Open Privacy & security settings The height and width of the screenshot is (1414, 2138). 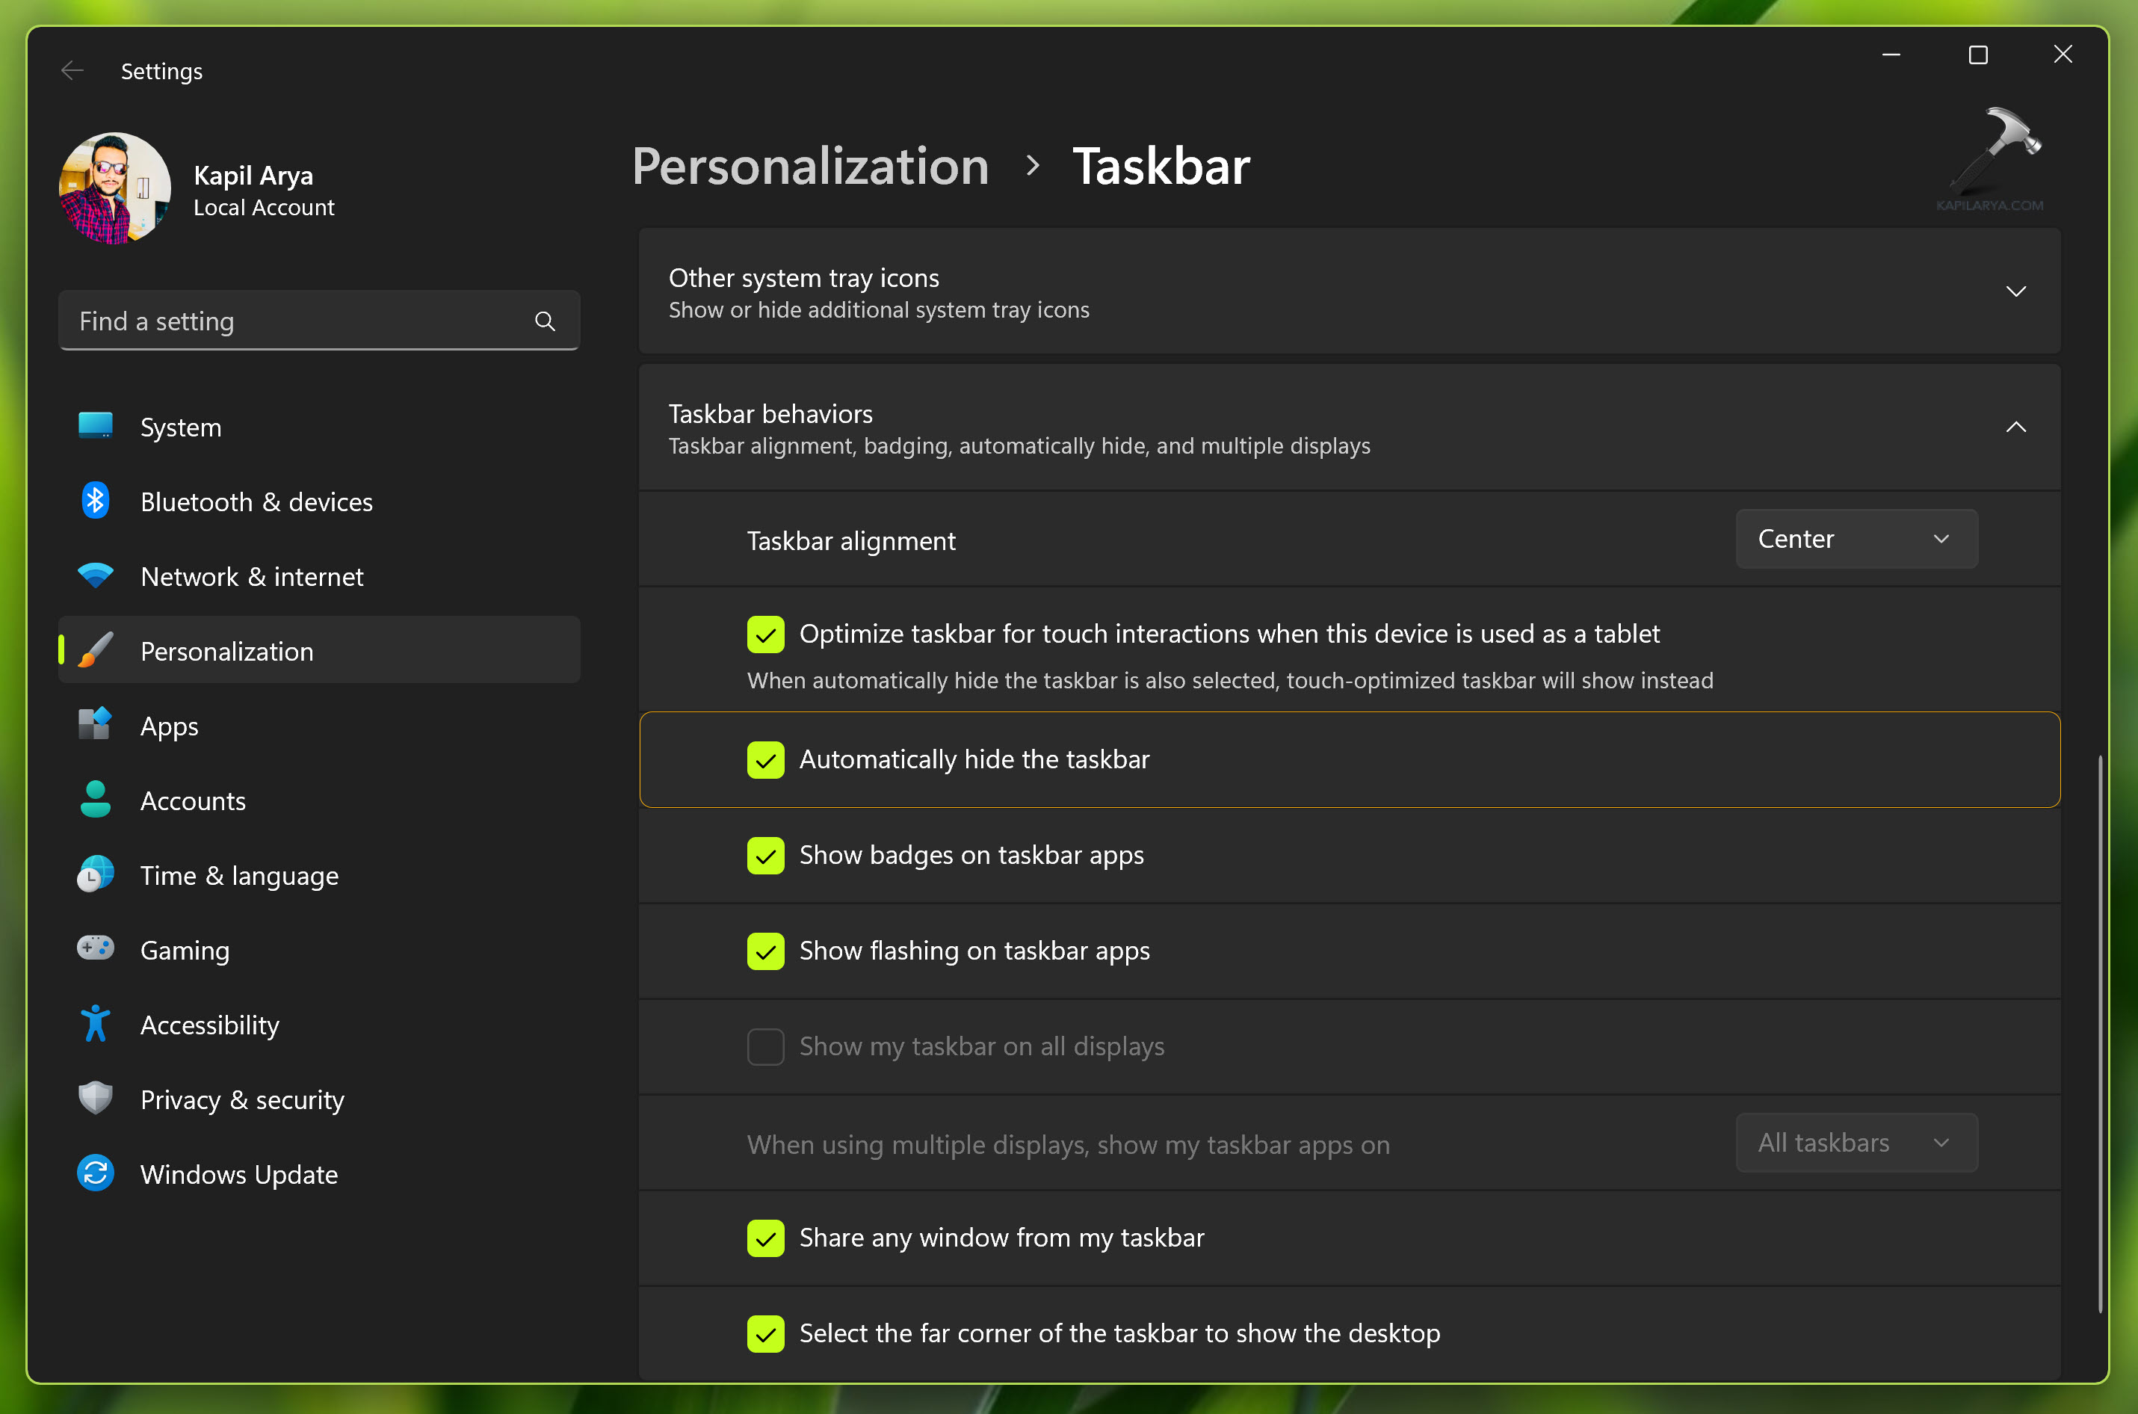click(241, 1099)
